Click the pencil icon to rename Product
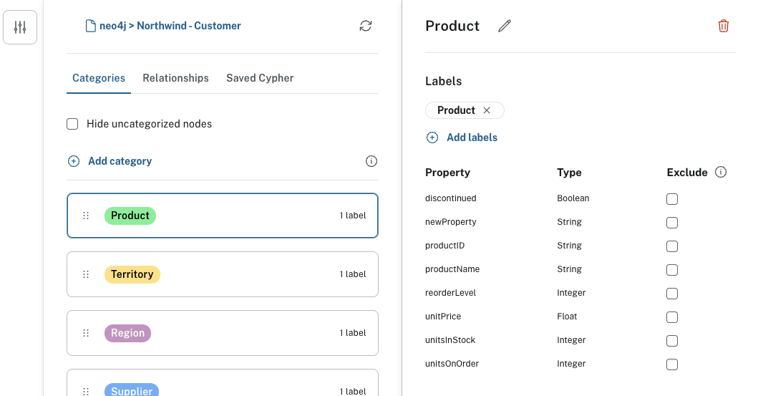 click(x=505, y=26)
